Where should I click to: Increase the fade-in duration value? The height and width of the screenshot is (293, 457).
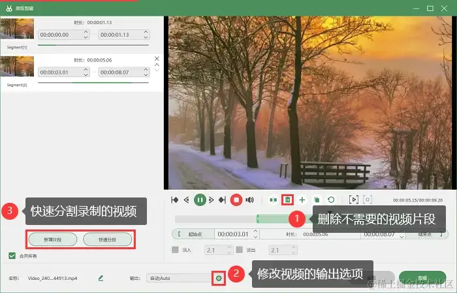pyautogui.click(x=229, y=248)
